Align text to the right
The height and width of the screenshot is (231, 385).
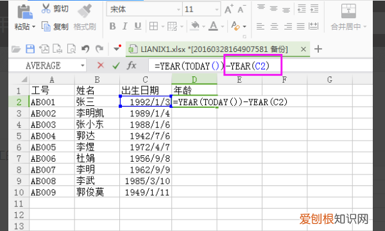287,26
